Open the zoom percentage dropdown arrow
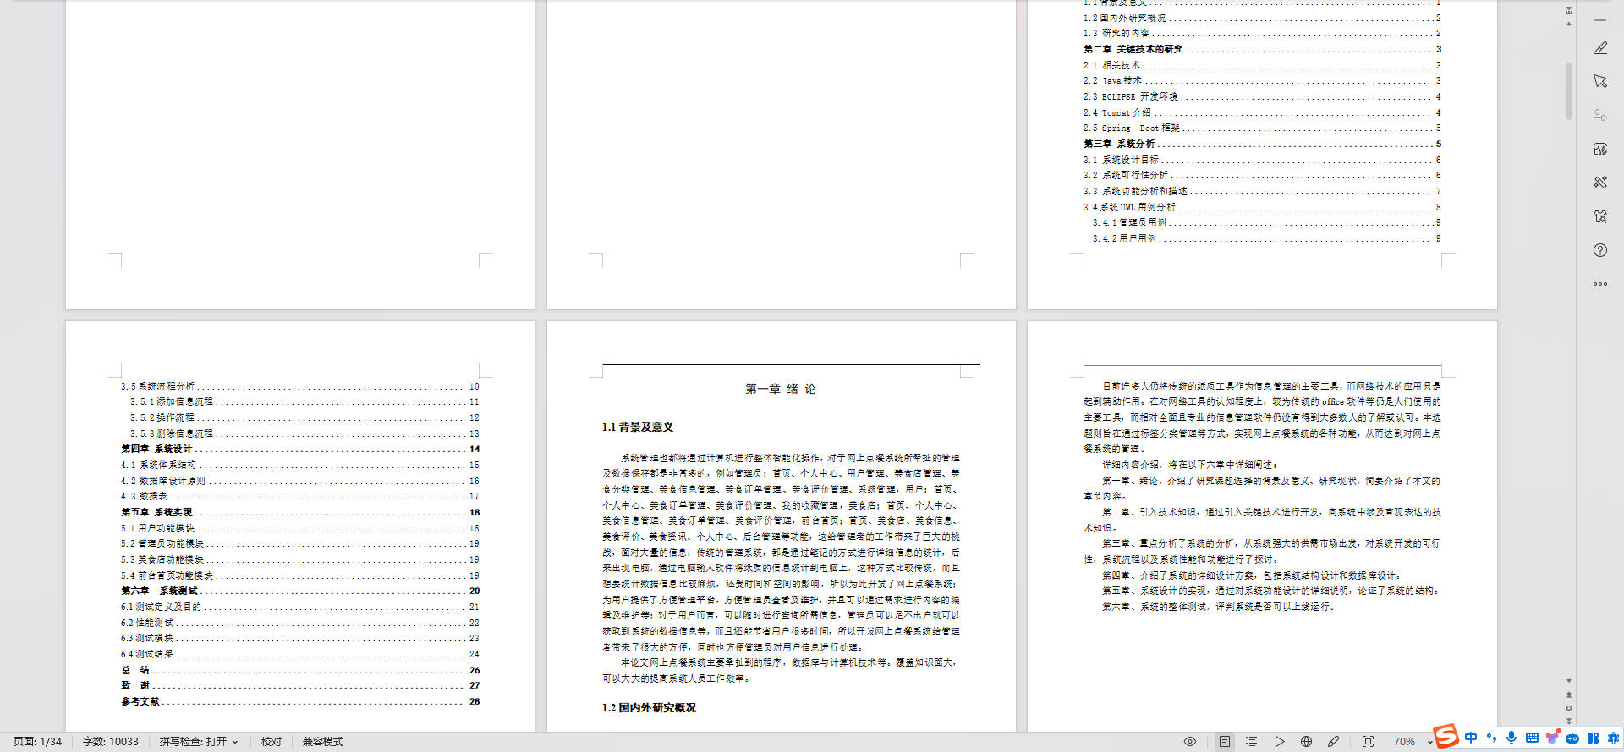 click(x=1429, y=742)
